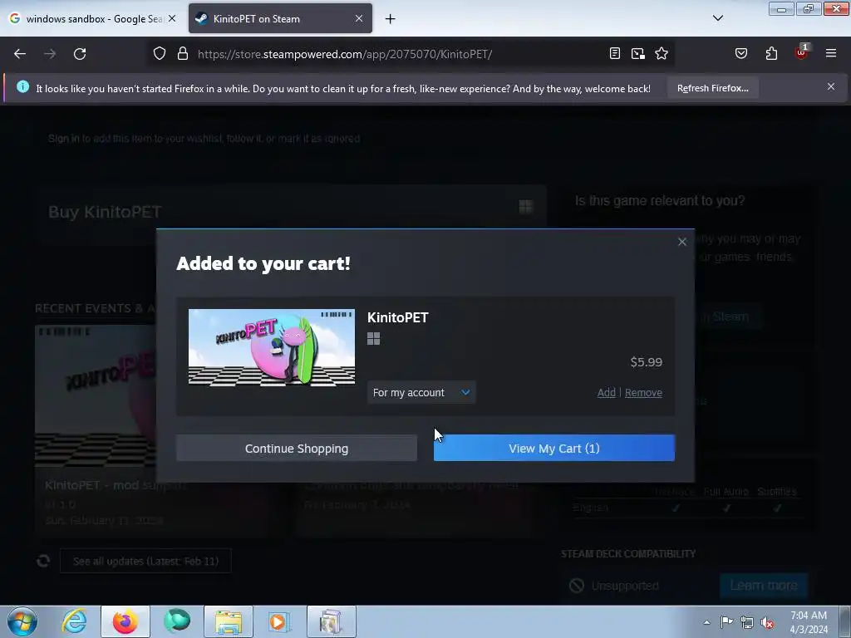Select the KinitoPET on Steam tab
The height and width of the screenshot is (638, 851).
click(281, 18)
